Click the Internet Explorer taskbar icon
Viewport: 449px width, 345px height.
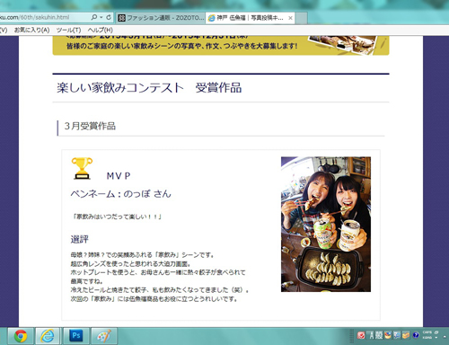(48, 336)
